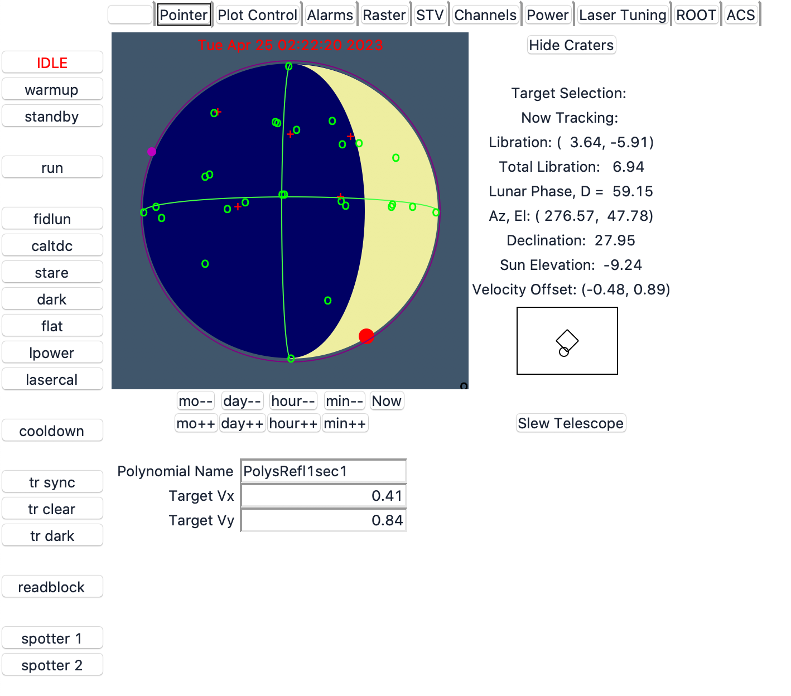The width and height of the screenshot is (791, 696).
Task: Select the crater marker at the Moon's east limb
Action: 436,212
